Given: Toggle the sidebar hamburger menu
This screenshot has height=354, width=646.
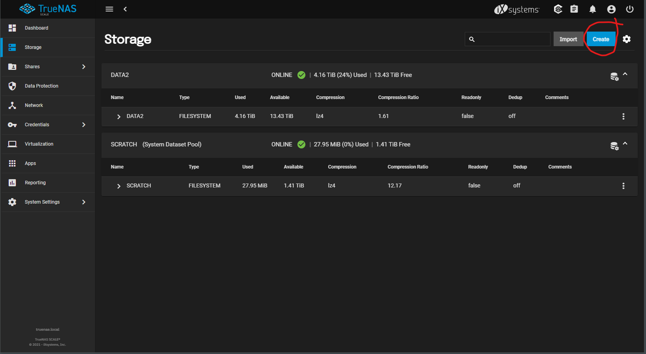Looking at the screenshot, I should 109,9.
